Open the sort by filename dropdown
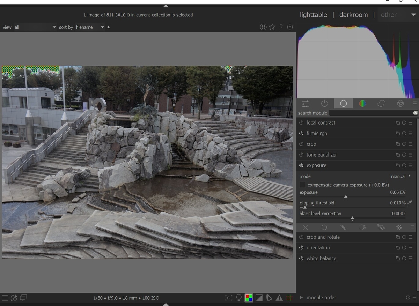Image resolution: width=419 pixels, height=306 pixels. [x=89, y=27]
